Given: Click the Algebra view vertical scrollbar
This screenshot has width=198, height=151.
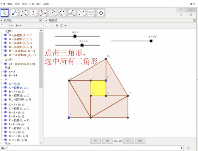Looking at the screenshot, I should point(41,60).
